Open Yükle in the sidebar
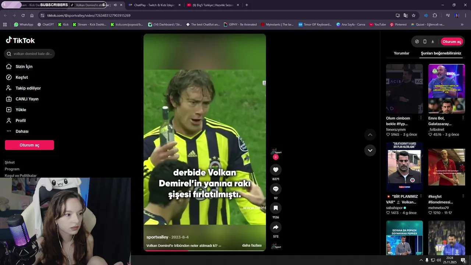471x265 pixels. click(16, 110)
